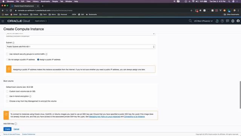Expand the Other Bookmarks folder
The width and height of the screenshot is (241, 136).
(232, 14)
